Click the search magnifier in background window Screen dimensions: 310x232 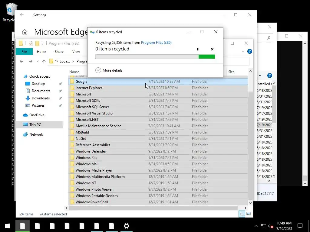pos(268,38)
